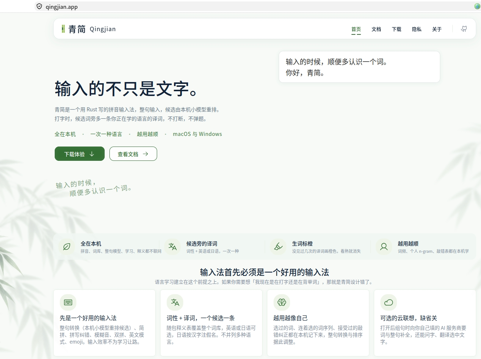Click the green bamboo logo beside 青简
This screenshot has width=481, height=359.
(x=63, y=29)
